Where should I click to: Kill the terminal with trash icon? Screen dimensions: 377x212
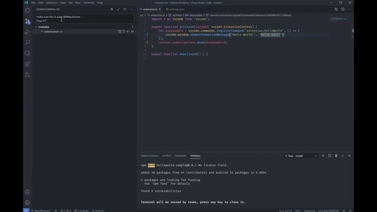point(336,155)
